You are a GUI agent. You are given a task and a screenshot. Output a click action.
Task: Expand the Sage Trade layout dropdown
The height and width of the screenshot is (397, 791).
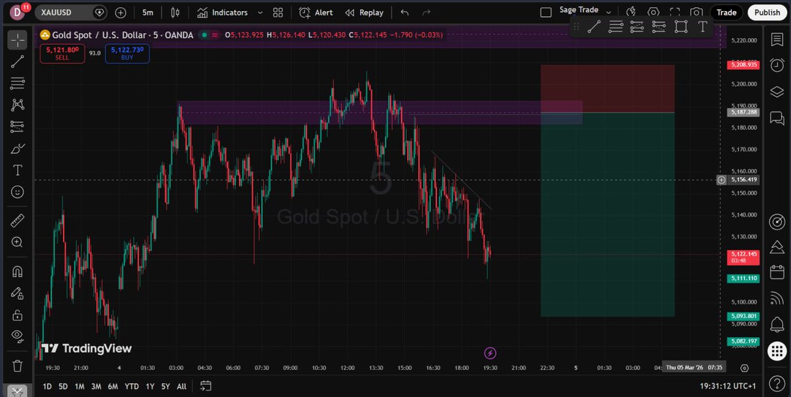(x=608, y=12)
